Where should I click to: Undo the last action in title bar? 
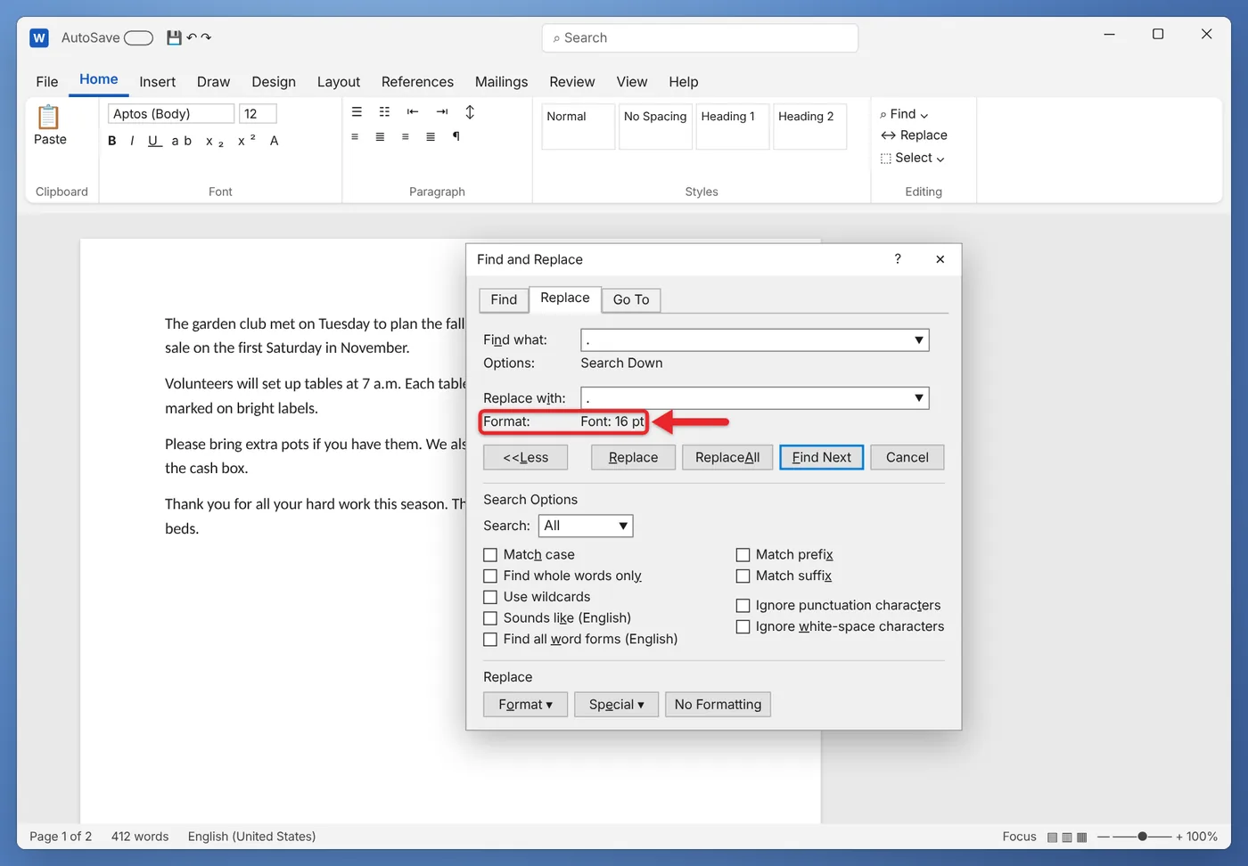(192, 37)
